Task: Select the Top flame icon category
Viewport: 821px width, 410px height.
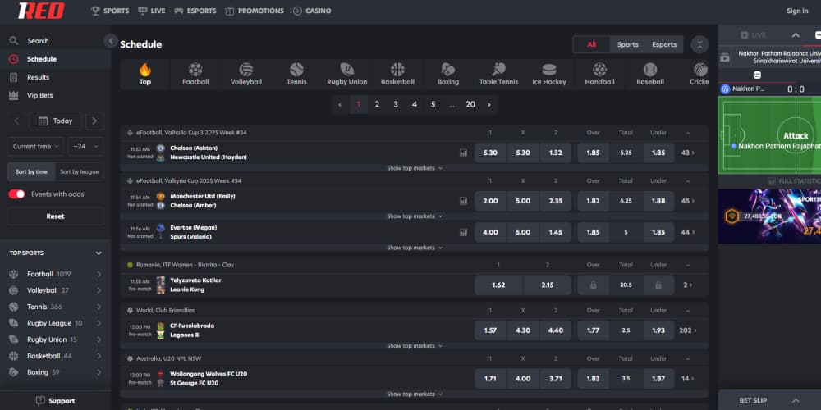Action: click(x=145, y=74)
